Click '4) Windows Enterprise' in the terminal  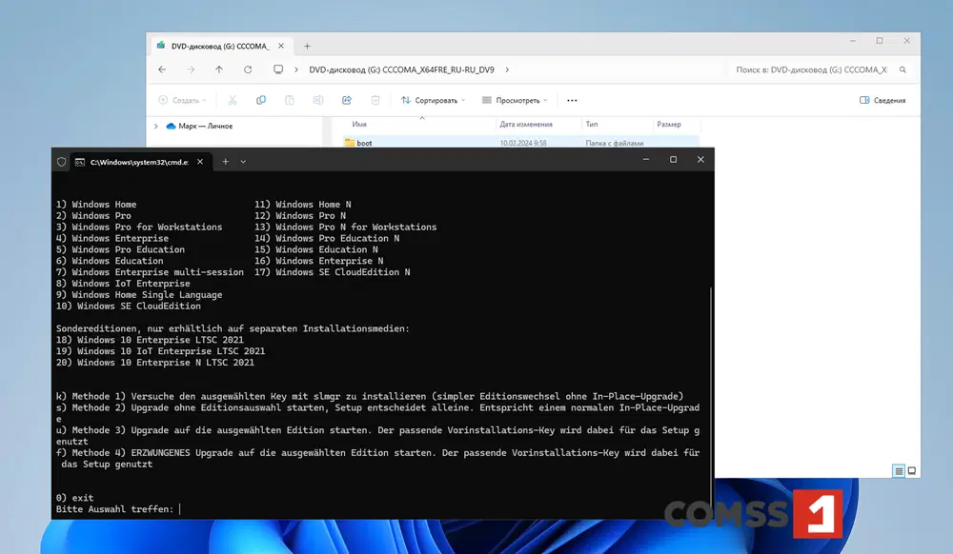click(x=112, y=239)
